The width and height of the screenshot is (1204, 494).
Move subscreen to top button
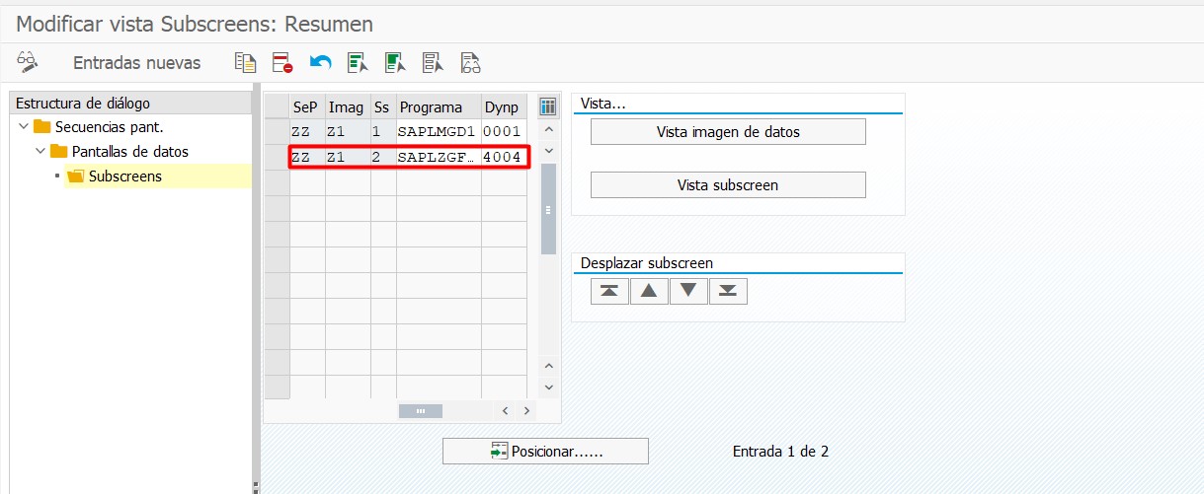click(x=609, y=291)
